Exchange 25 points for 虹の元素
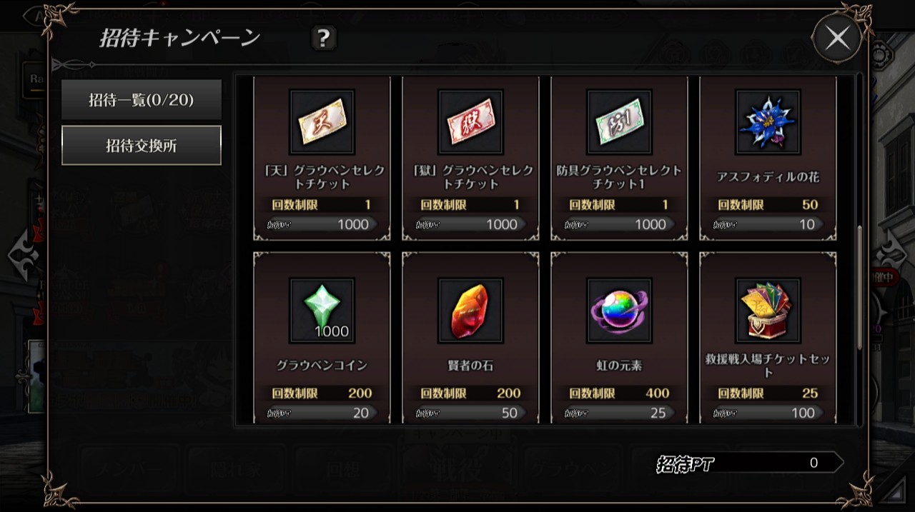 pos(618,413)
